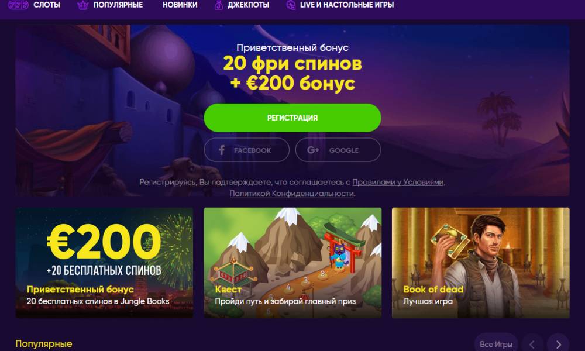The height and width of the screenshot is (351, 585).
Task: Click the Facebook logo icon
Action: [x=222, y=150]
